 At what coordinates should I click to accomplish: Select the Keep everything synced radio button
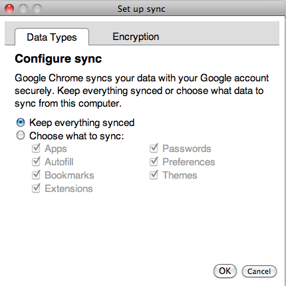pyautogui.click(x=21, y=123)
